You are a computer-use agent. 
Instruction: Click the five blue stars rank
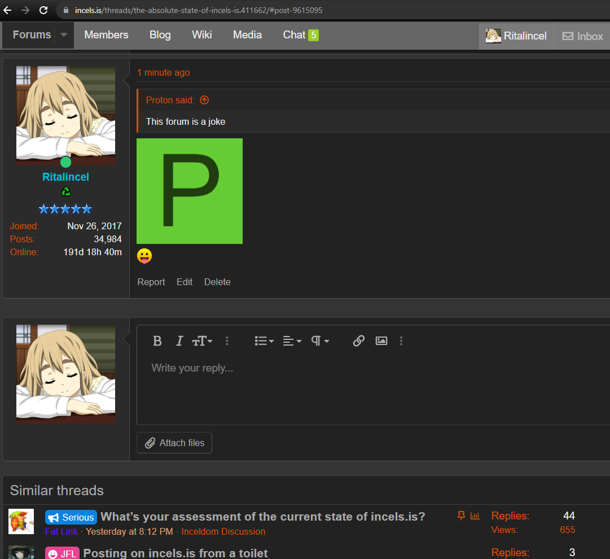click(65, 209)
